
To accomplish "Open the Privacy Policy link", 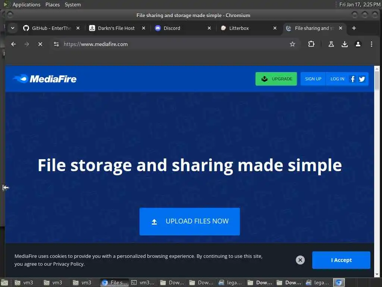I will click(68, 264).
